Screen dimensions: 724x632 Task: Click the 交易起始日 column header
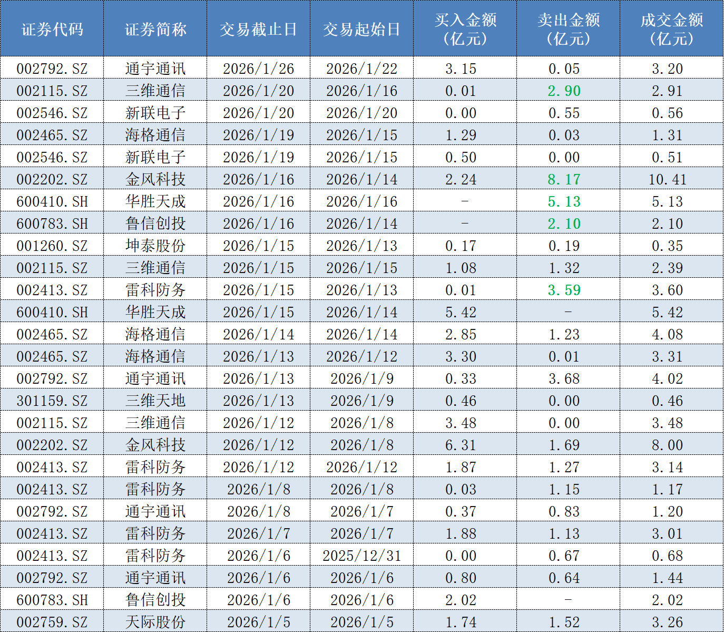(361, 29)
